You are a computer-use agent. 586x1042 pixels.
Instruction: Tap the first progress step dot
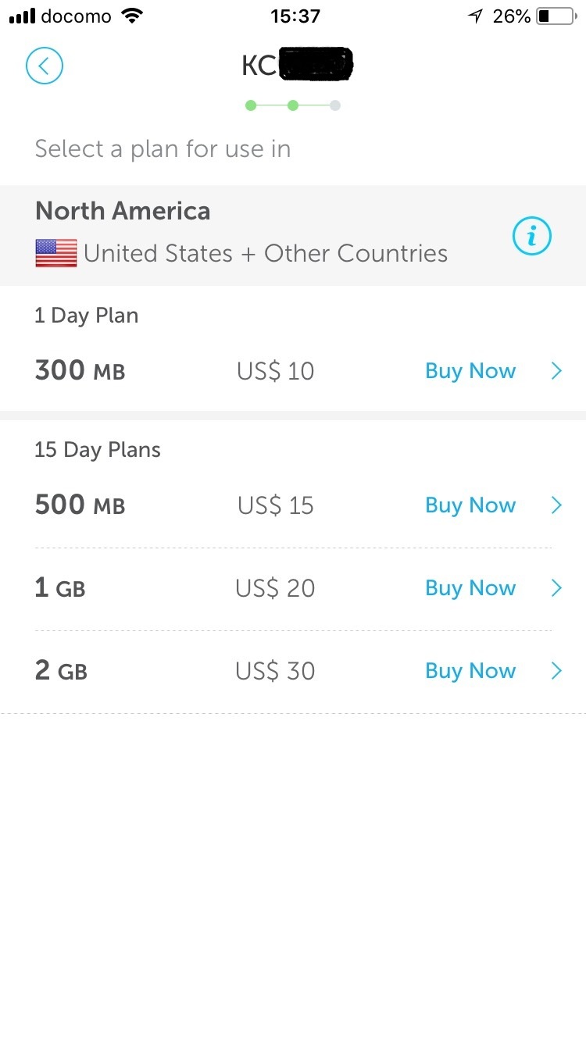click(251, 105)
